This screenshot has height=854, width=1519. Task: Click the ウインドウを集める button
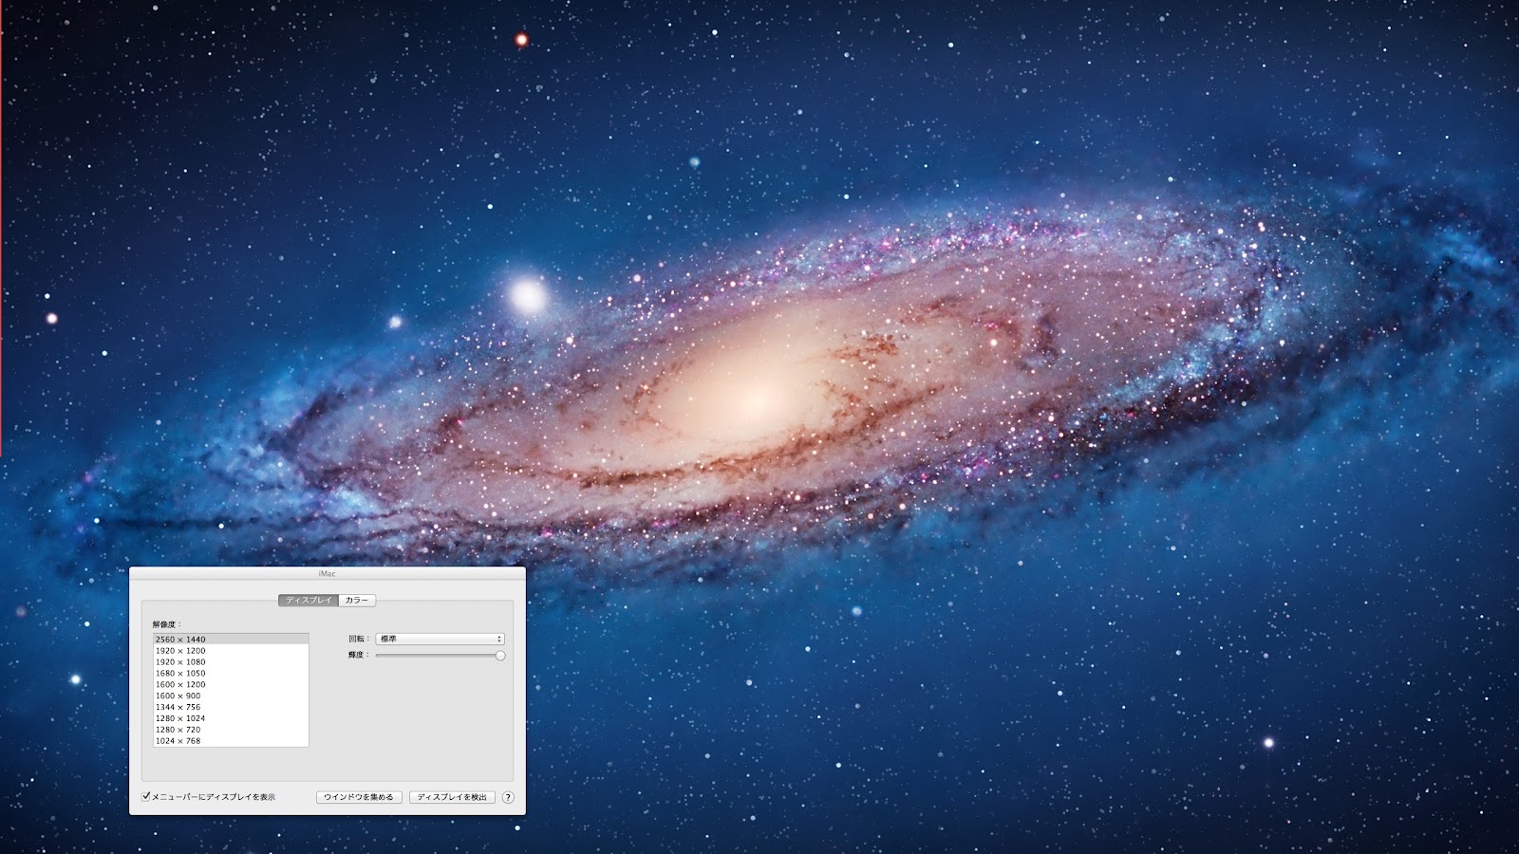click(x=359, y=797)
